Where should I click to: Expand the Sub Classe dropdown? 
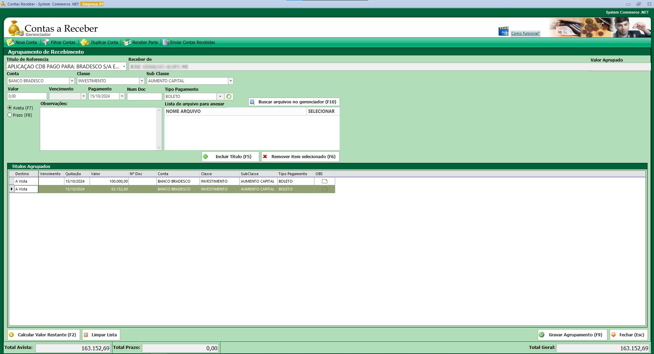231,81
